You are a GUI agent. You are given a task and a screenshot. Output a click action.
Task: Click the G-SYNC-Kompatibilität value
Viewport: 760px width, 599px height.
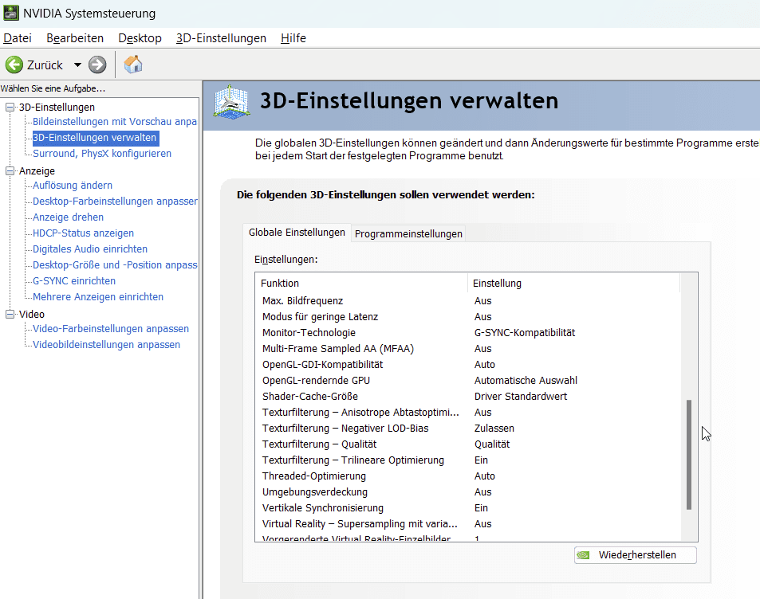click(x=525, y=333)
